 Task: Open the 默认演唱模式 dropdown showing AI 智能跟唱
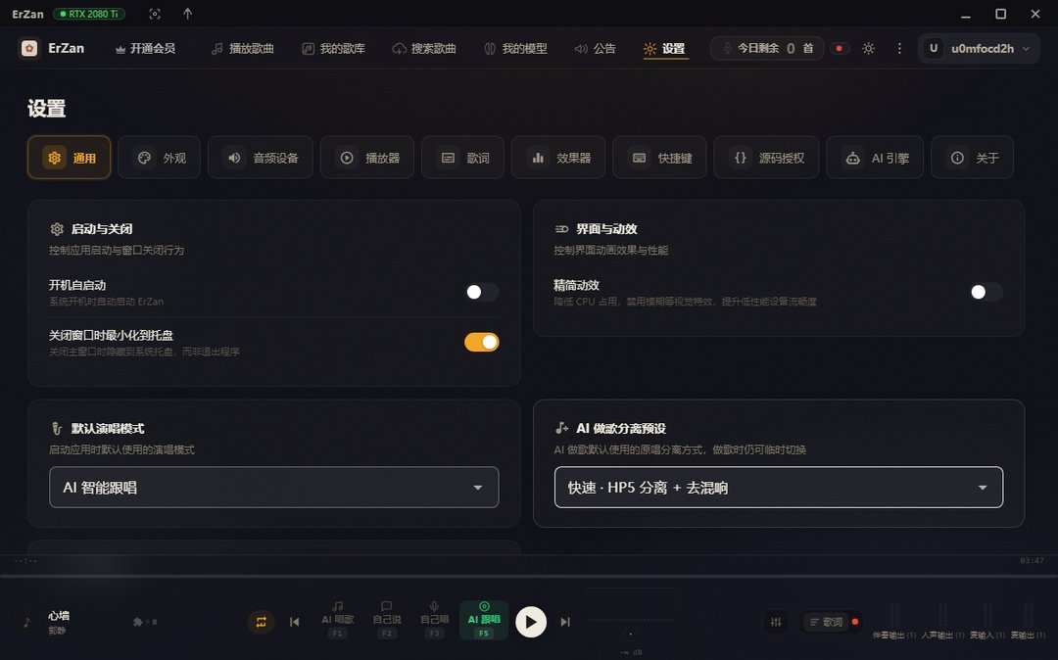pos(274,488)
